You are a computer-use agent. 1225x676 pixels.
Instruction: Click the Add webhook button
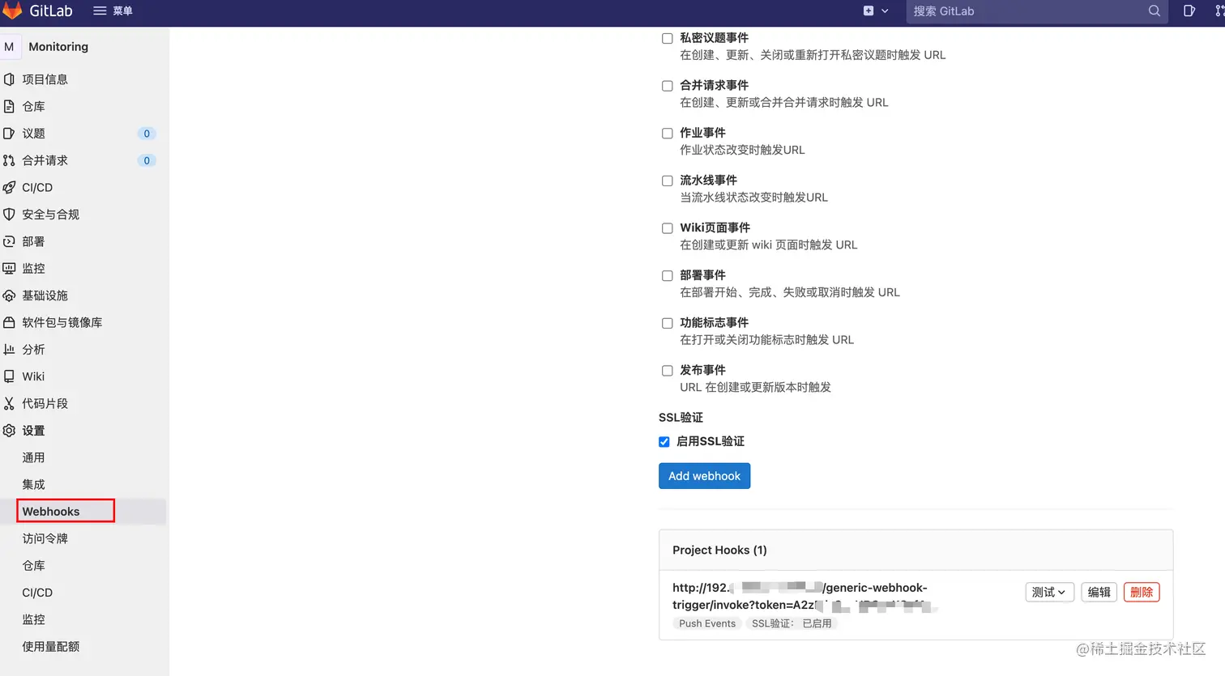[x=704, y=476]
